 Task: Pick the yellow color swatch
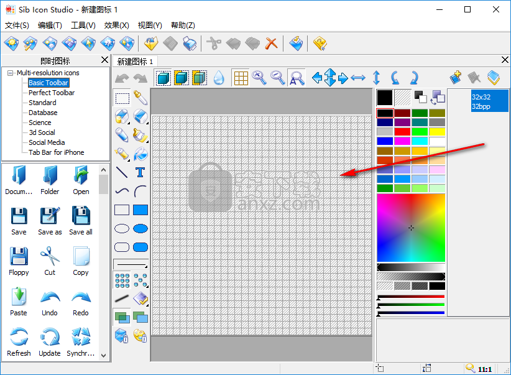click(x=437, y=132)
